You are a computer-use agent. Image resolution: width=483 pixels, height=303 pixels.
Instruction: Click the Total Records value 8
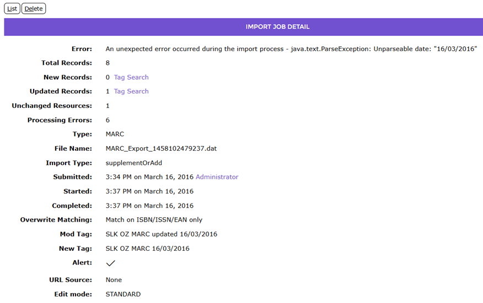108,63
